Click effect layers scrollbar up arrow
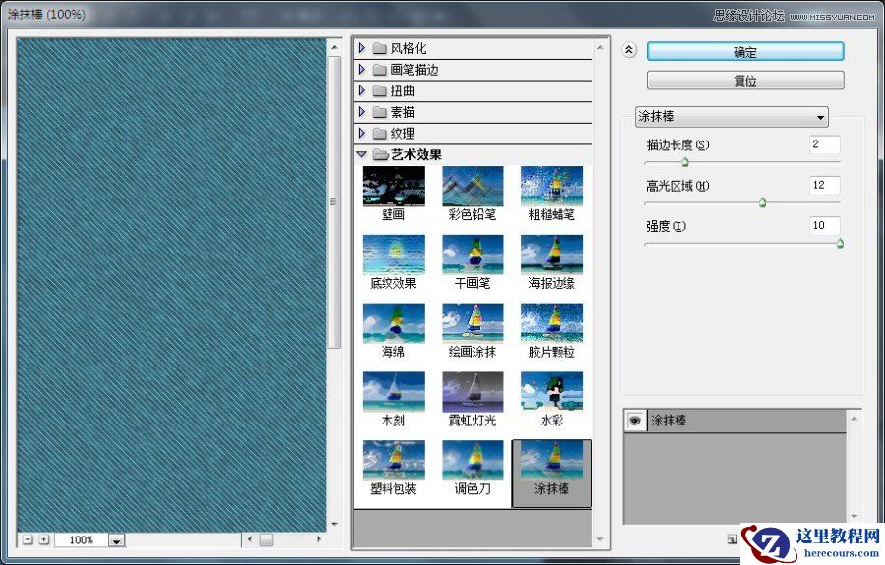Screen dimensions: 885x565 [854, 418]
